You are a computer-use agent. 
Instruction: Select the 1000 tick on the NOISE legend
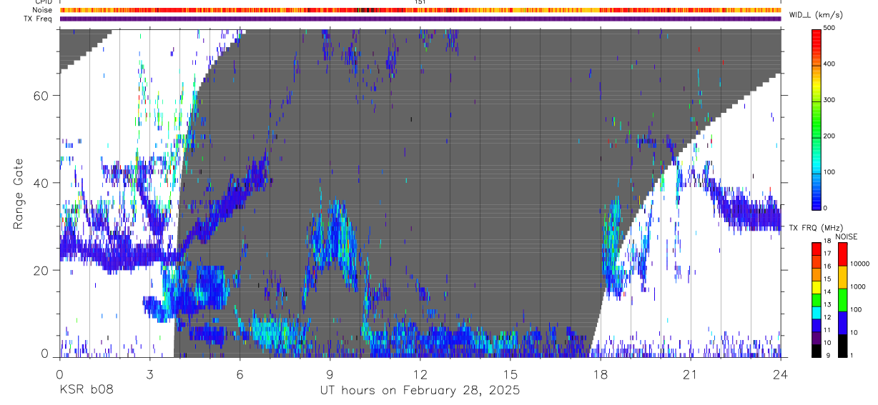858,288
